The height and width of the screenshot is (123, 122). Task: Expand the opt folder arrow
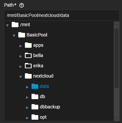[27, 118]
